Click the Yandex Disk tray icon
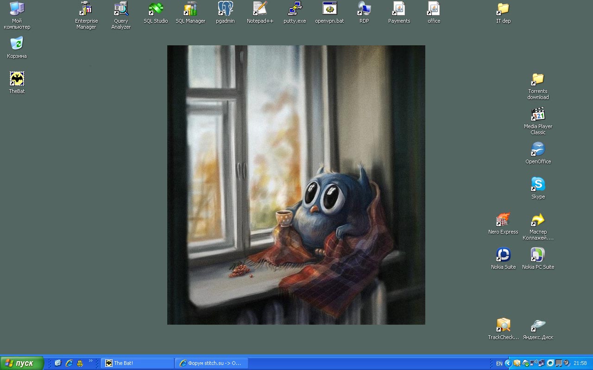 [525, 363]
